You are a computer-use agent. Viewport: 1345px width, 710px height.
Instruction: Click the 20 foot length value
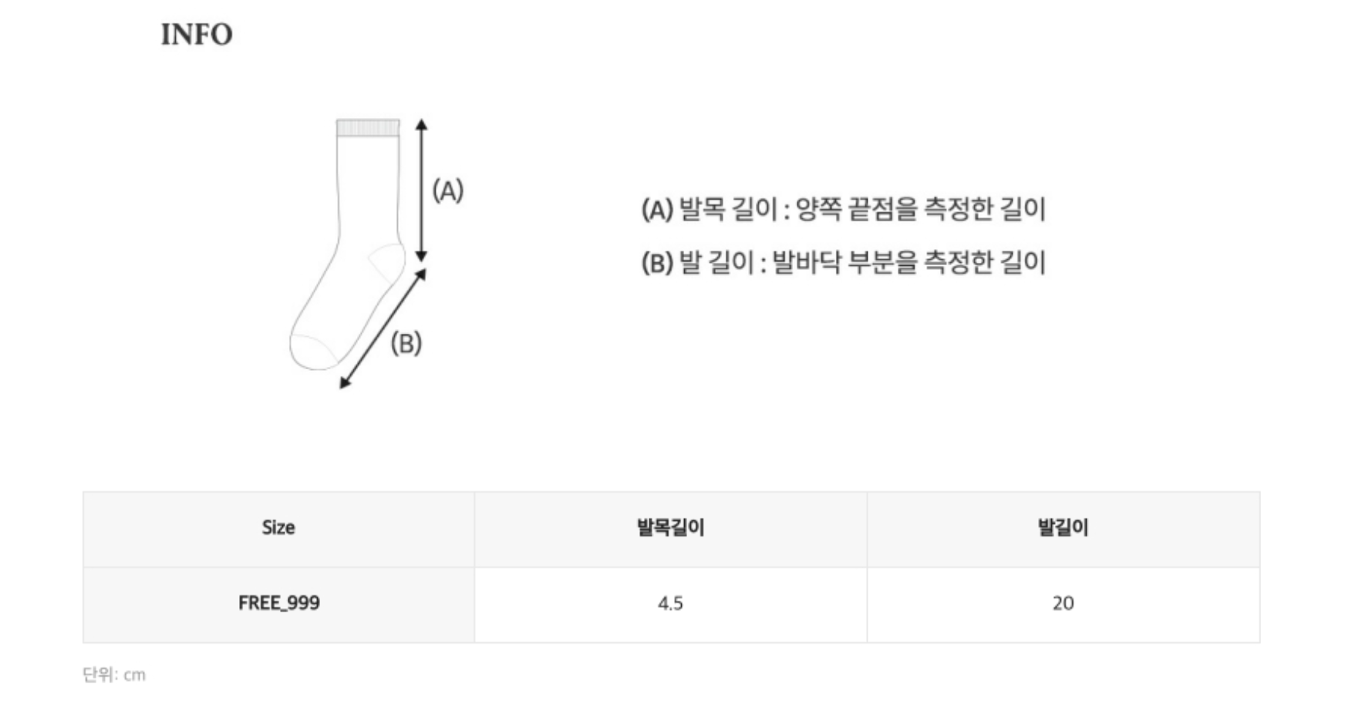1063,604
